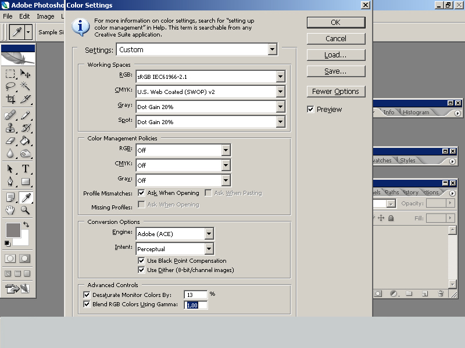Image resolution: width=465 pixels, height=348 pixels.
Task: Select the Hand tool
Action: pos(10,210)
